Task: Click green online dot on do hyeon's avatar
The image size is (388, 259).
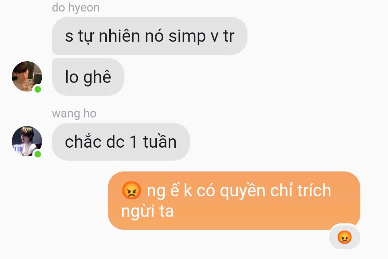Action: (38, 89)
